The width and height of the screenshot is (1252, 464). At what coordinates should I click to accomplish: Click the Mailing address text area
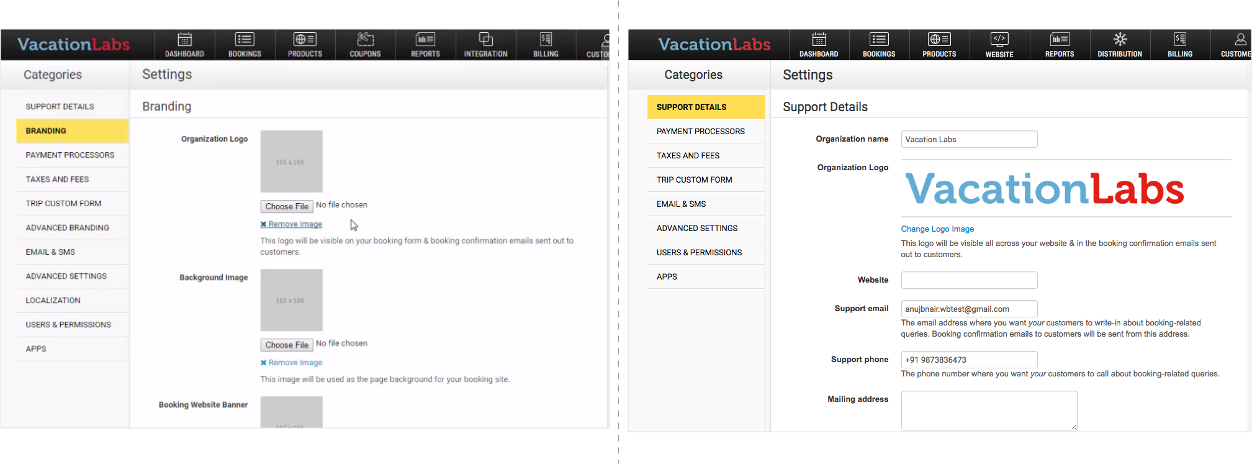989,410
